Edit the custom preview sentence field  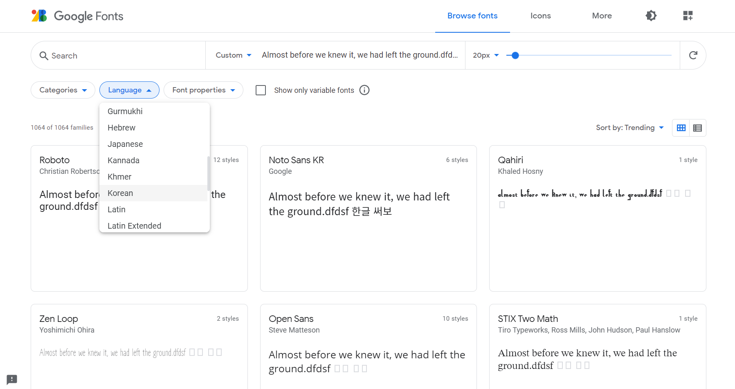coord(360,55)
